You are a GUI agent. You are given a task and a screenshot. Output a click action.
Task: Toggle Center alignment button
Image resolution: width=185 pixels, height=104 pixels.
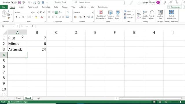pos(53,17)
